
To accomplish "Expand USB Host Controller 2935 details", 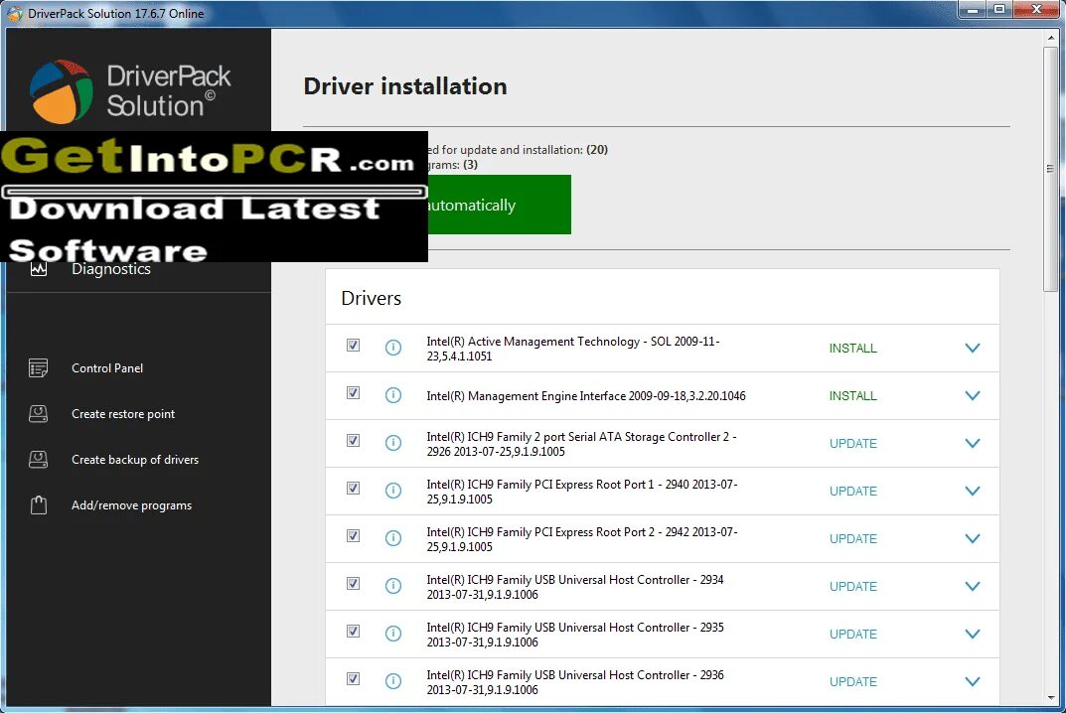I will coord(973,634).
